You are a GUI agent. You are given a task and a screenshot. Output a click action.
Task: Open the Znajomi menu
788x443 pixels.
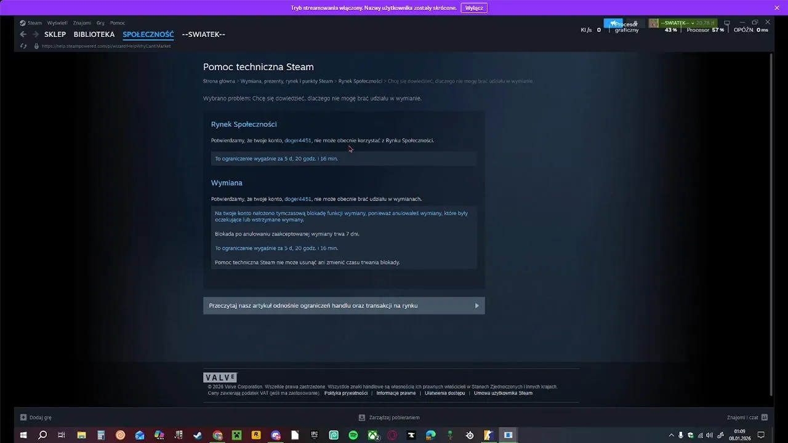(82, 23)
